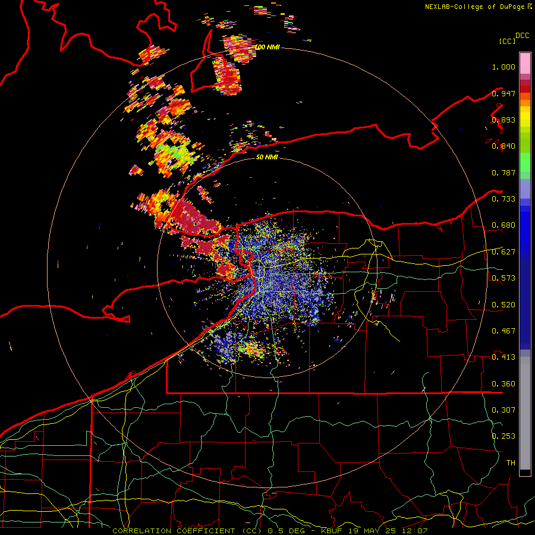Select the DCC label above the color scale

coord(523,36)
